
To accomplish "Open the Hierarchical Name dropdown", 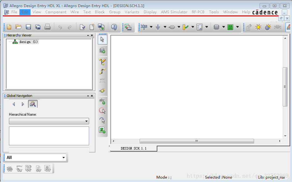I will (x=49, y=121).
